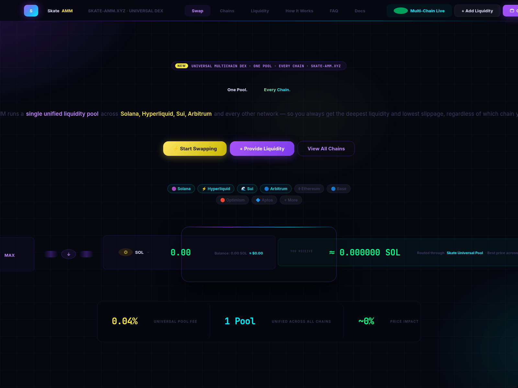Click the View All Chains button
Image resolution: width=518 pixels, height=388 pixels.
click(326, 149)
